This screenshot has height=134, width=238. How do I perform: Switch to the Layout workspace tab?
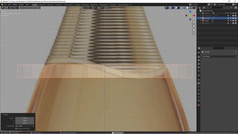point(35,5)
